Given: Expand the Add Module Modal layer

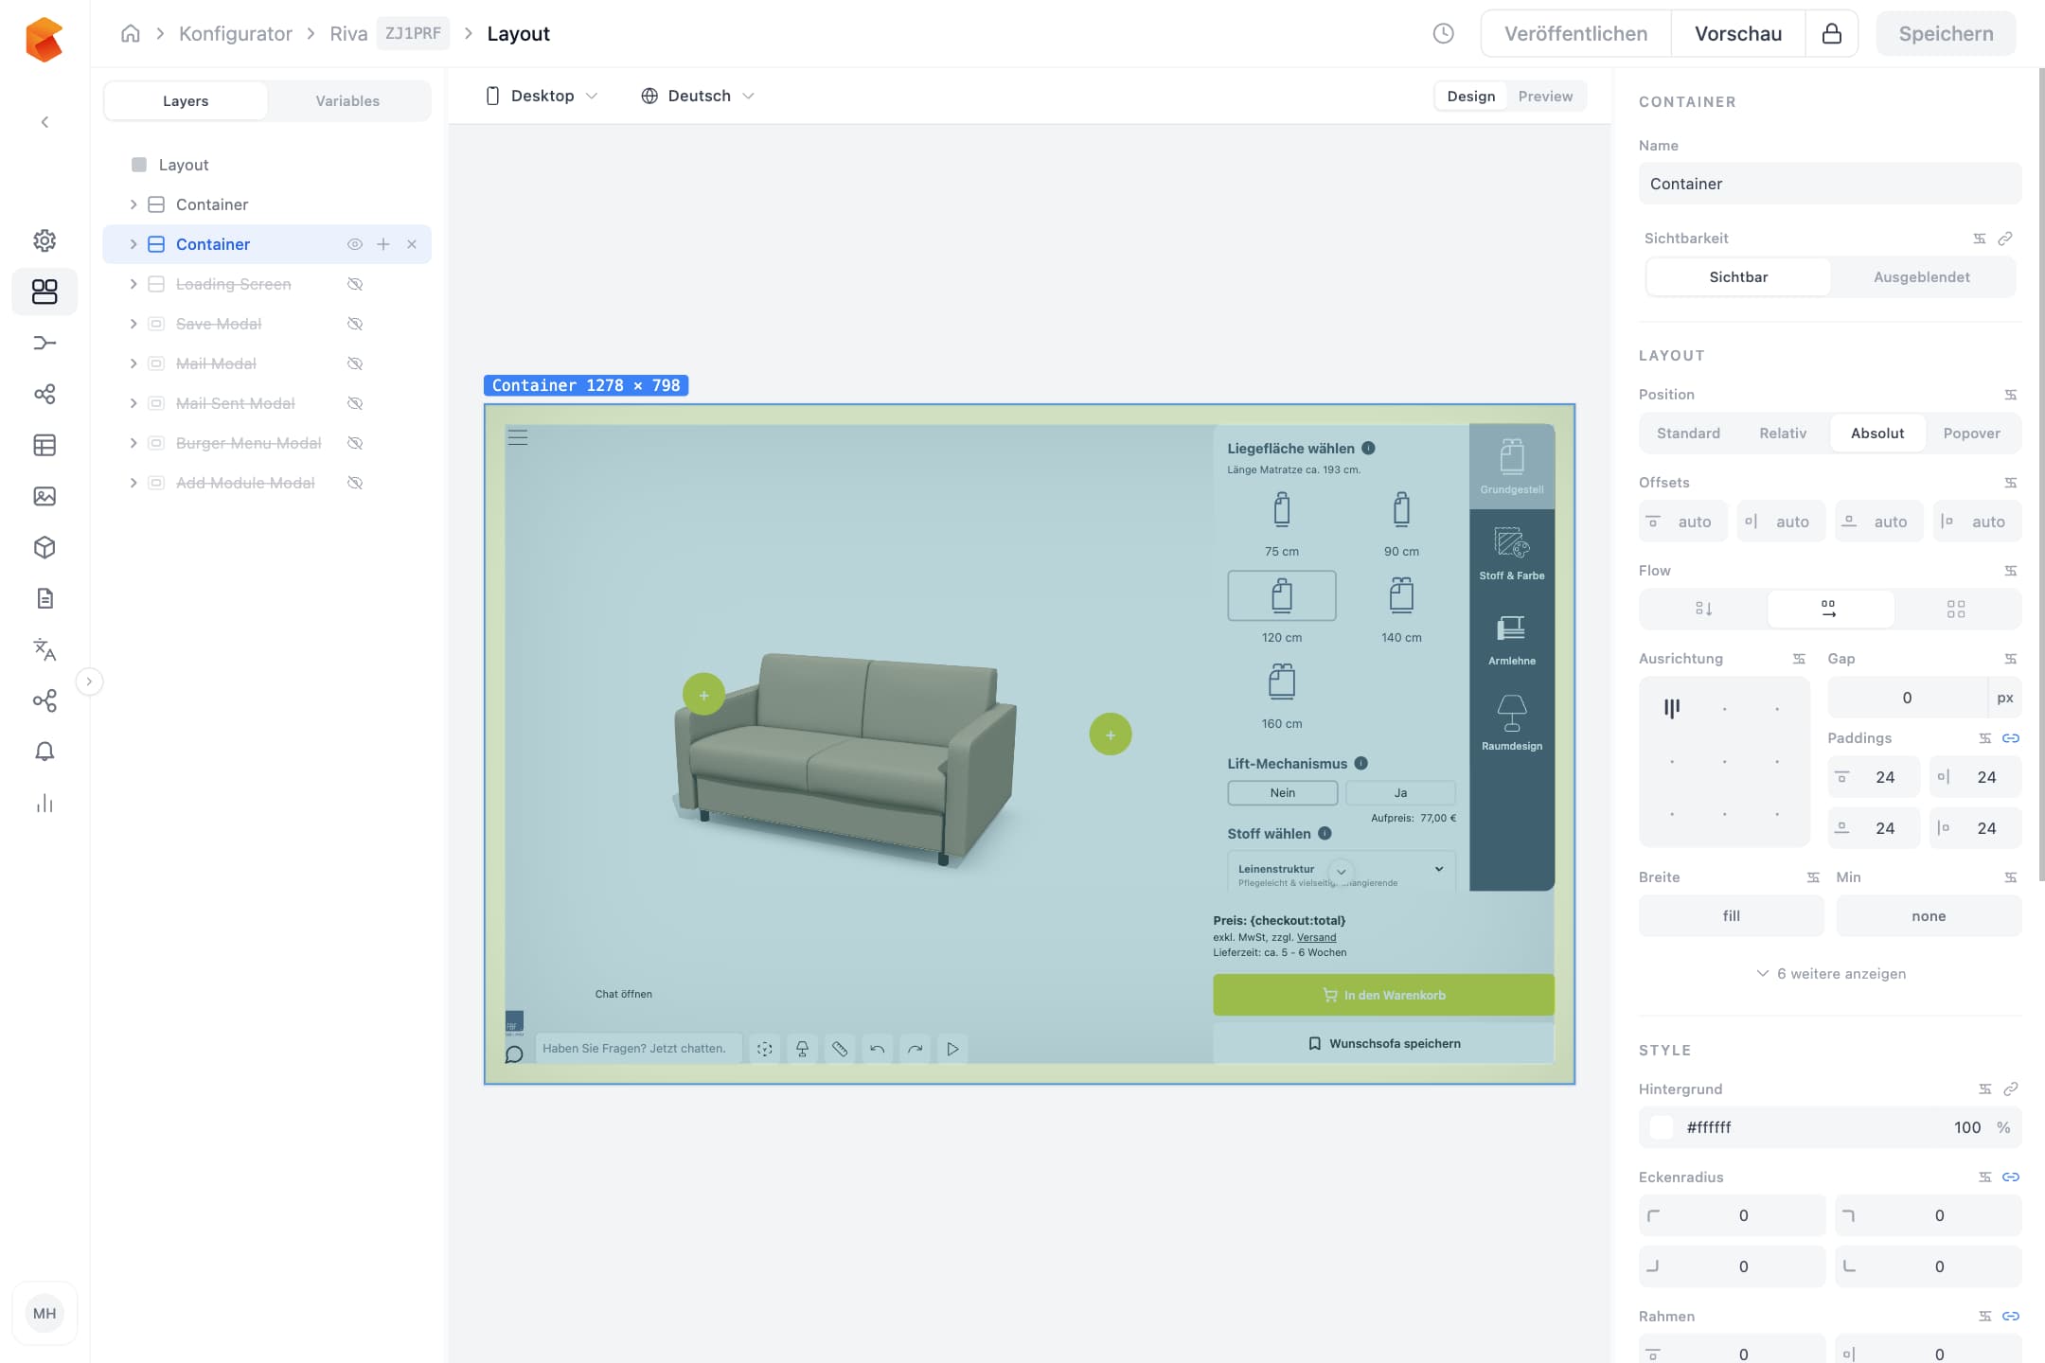Looking at the screenshot, I should [x=133, y=483].
